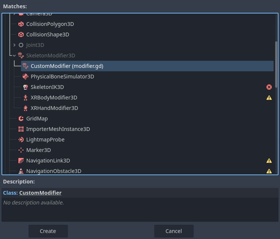This screenshot has height=239, width=280.
Task: Choose ImporterMeshInstance3D from the matches
Action: point(58,129)
